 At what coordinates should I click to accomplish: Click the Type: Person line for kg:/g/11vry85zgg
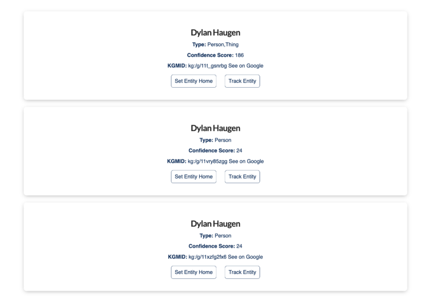pos(215,140)
